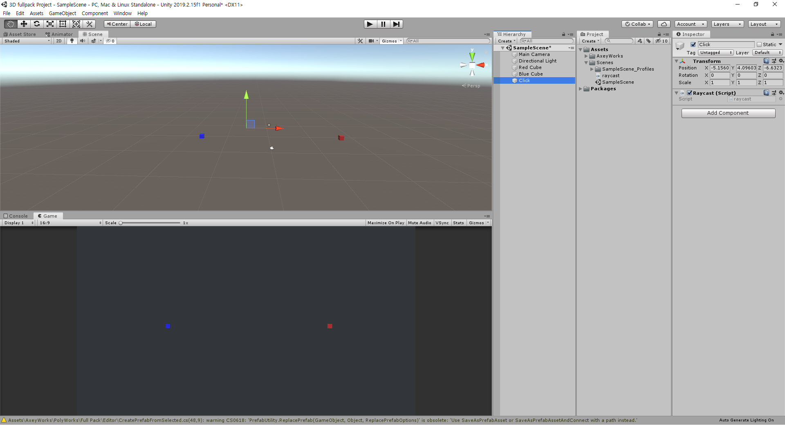Open the GameObject menu
Image resolution: width=785 pixels, height=428 pixels.
(x=63, y=13)
